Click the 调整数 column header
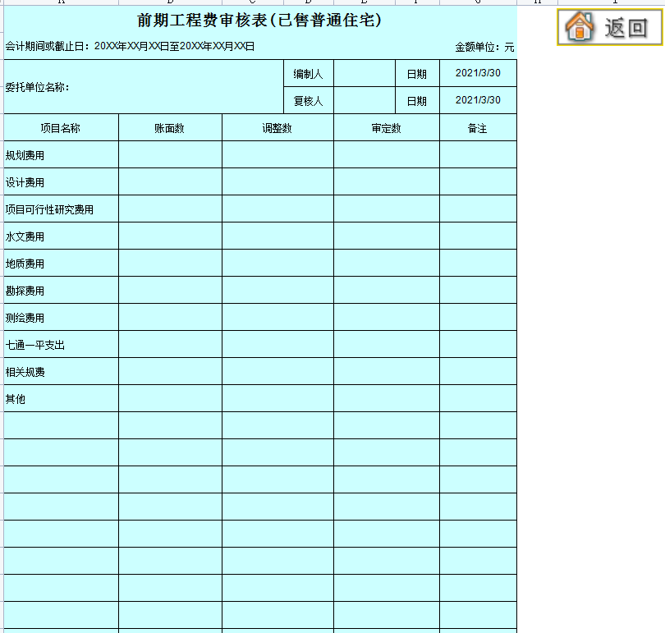The image size is (665, 633). click(276, 127)
